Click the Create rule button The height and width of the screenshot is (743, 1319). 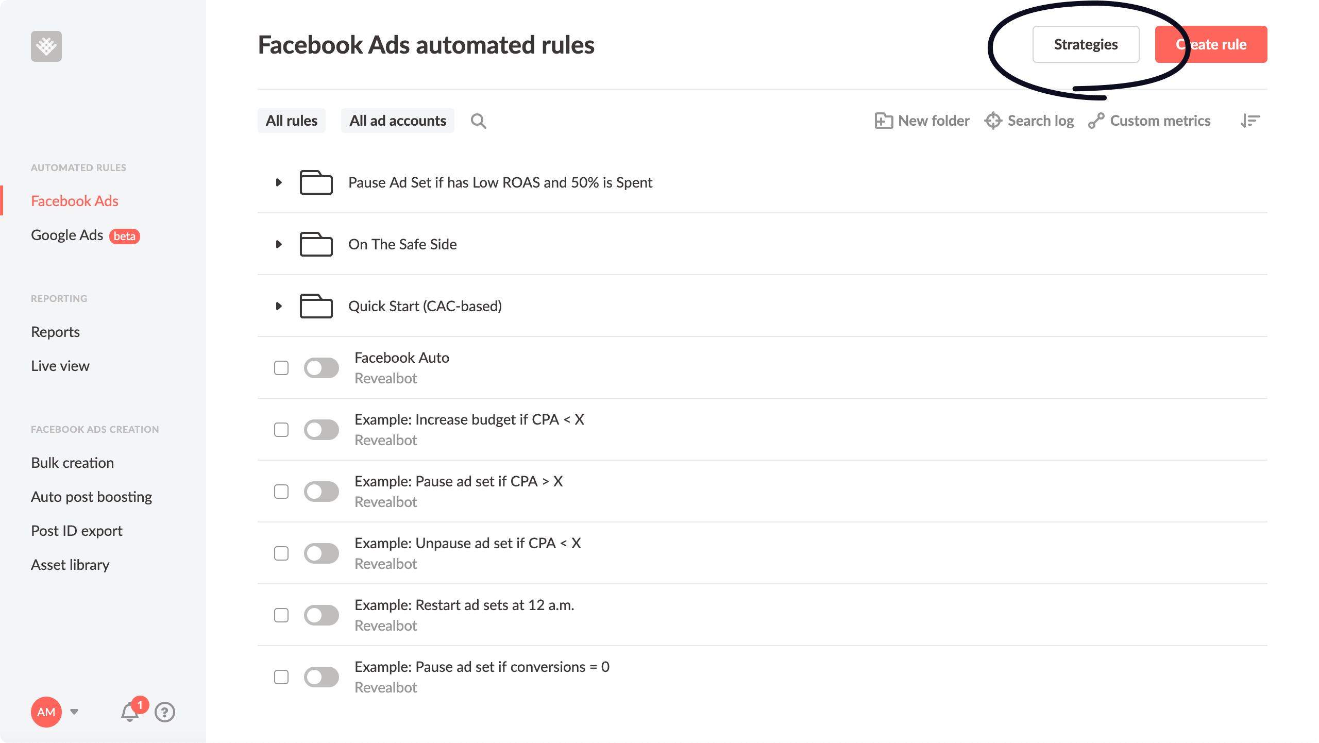(x=1211, y=44)
